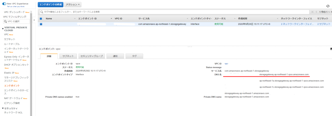Open VPC ダッシュボード in sidebar
The width and height of the screenshot is (332, 116).
tap(14, 12)
